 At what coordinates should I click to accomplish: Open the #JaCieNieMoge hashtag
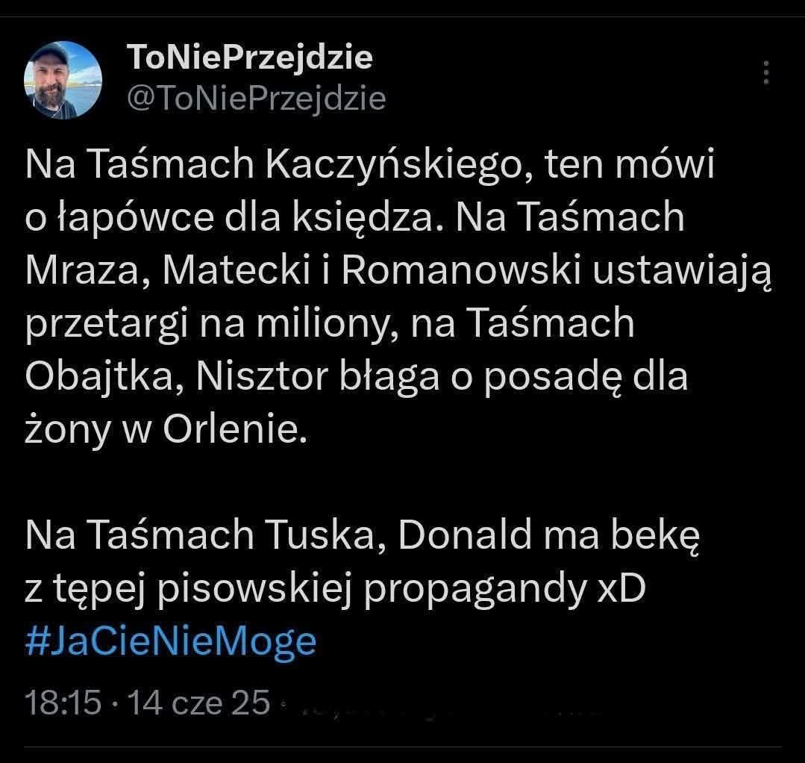tap(171, 642)
